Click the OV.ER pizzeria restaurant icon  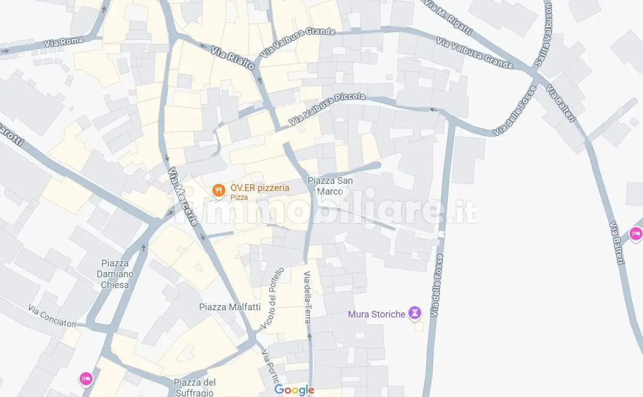tap(219, 192)
